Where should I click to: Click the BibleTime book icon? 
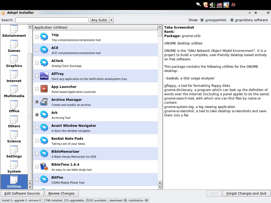pos(44,166)
